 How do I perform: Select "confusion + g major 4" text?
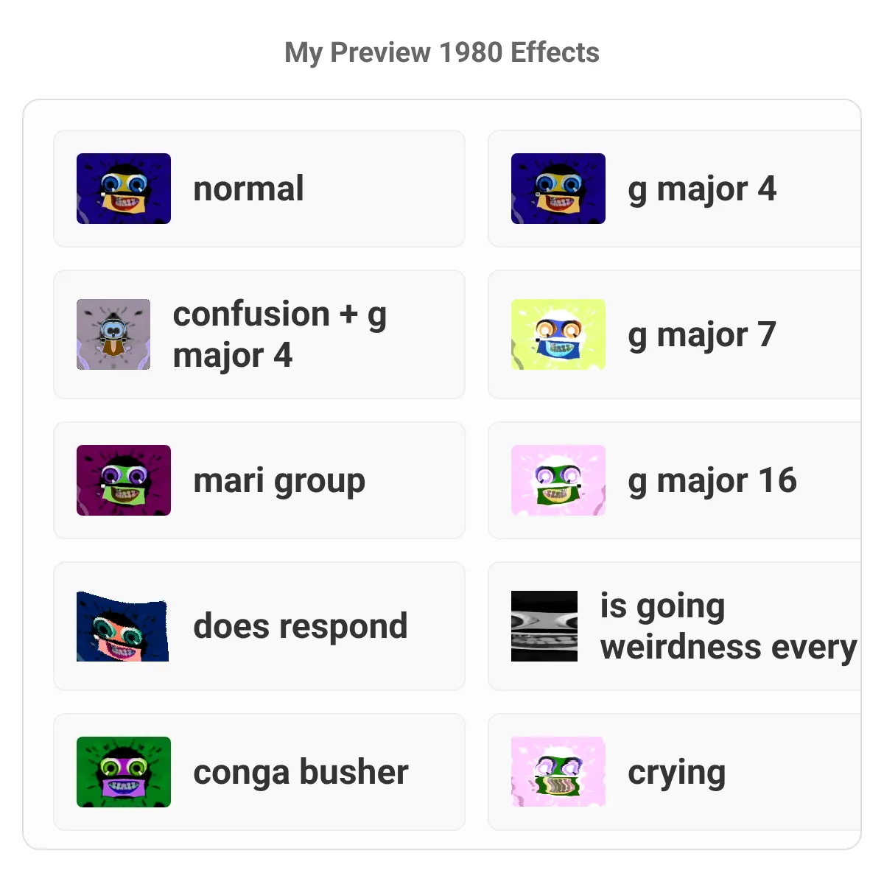click(280, 335)
